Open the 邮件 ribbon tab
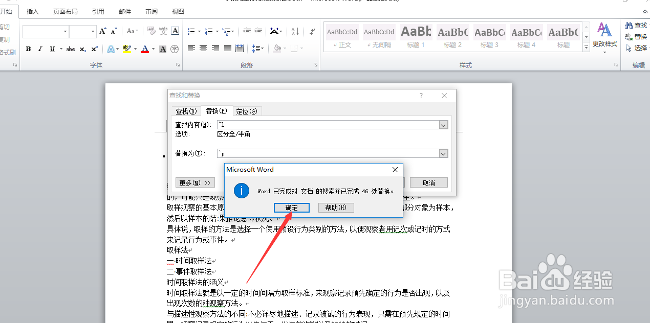Image resolution: width=650 pixels, height=323 pixels. (x=124, y=11)
